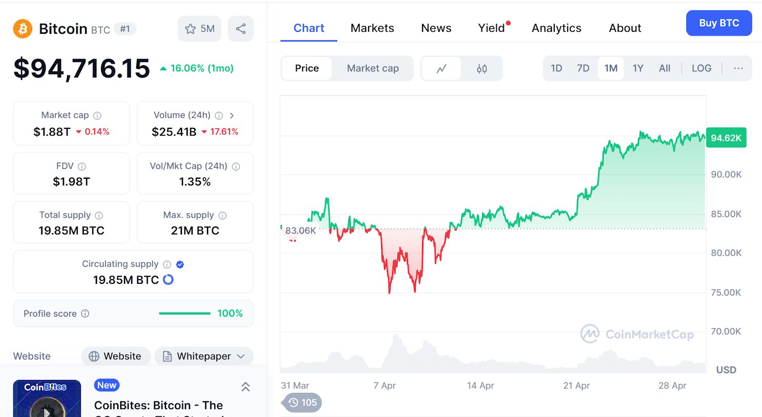
Task: Click the Profile score info icon
Action: 85,313
